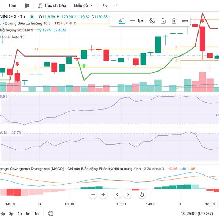Screen dimensions: 219x219
Task: Grab the drawing toolbar drag handle
Action: point(113,21)
